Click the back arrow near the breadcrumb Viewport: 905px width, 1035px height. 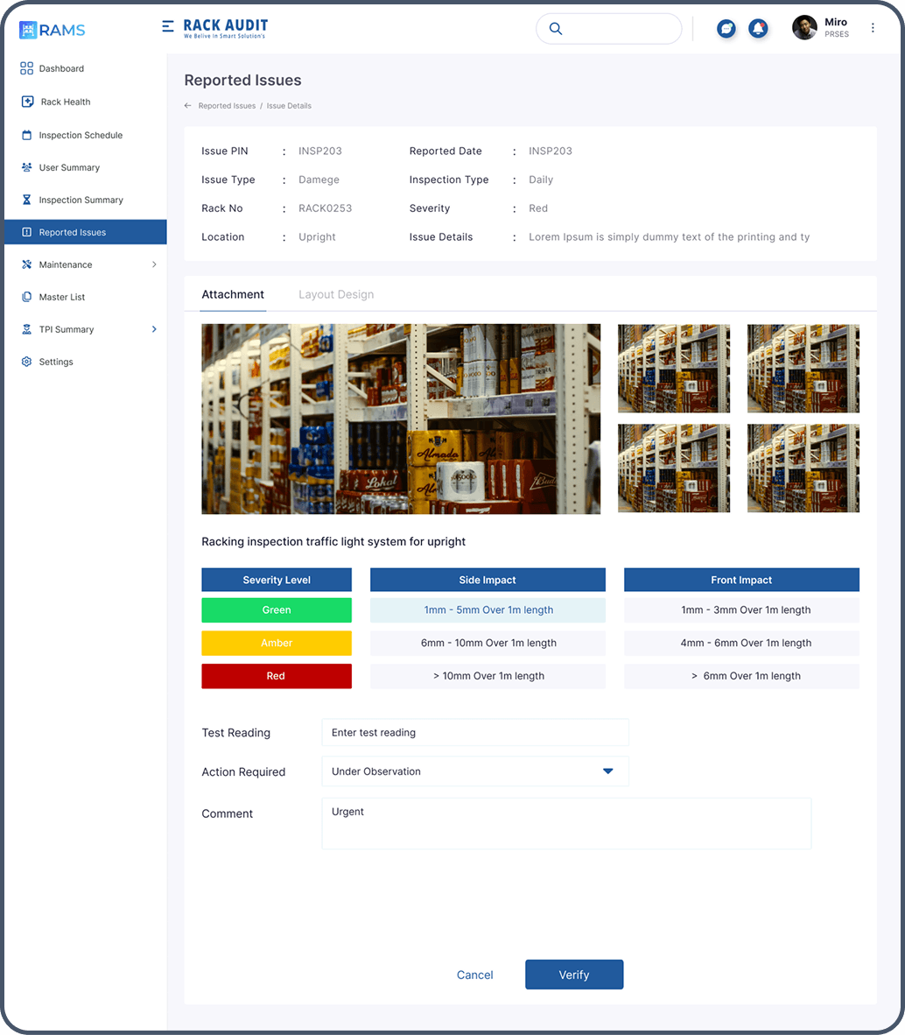[x=187, y=105]
